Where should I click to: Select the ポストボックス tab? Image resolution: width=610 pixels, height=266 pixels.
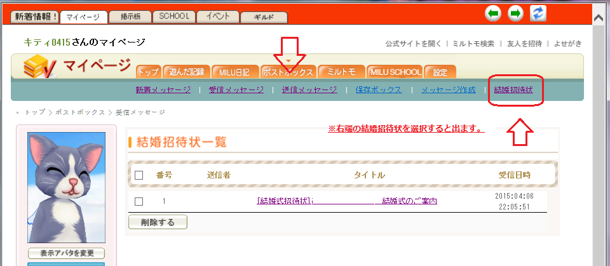[288, 72]
